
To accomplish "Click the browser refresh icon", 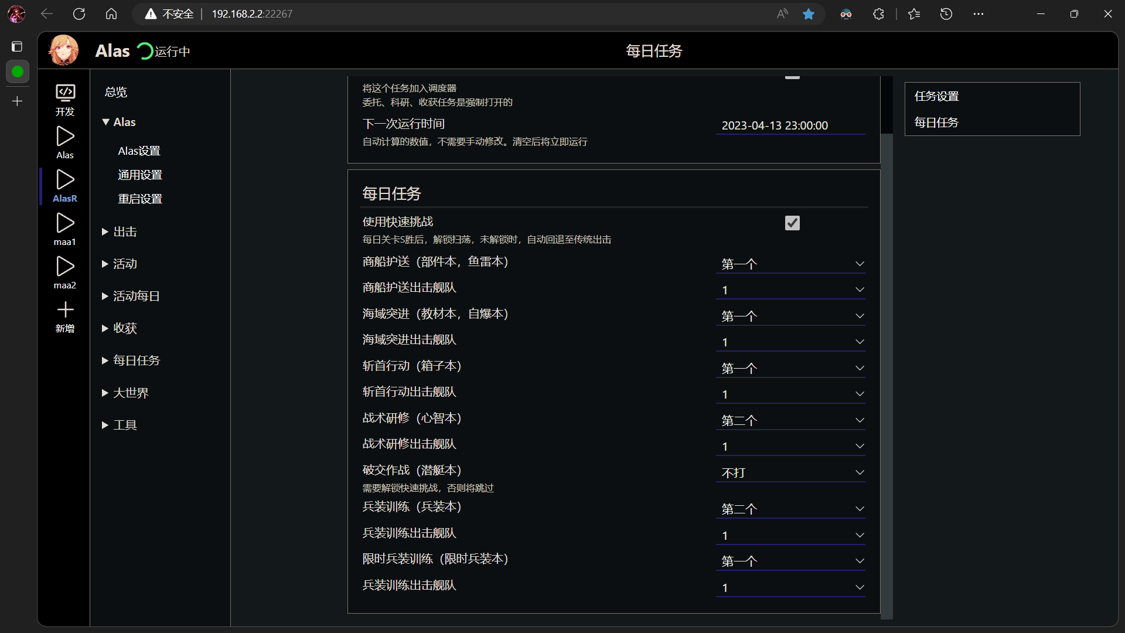I will click(x=79, y=13).
